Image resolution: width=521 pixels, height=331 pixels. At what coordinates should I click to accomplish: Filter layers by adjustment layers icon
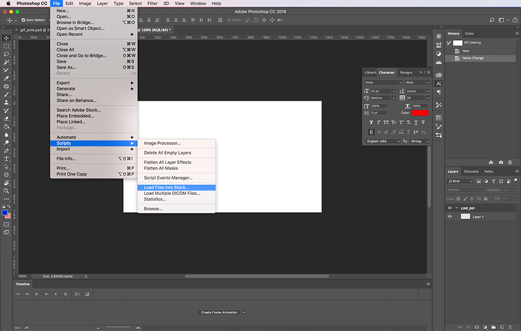click(x=486, y=181)
